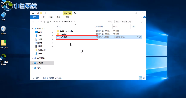Sort by the 大小 column header
186x98 pixels.
133,27
